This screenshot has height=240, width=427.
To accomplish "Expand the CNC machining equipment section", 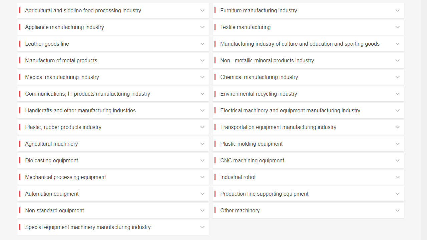I will [x=308, y=160].
